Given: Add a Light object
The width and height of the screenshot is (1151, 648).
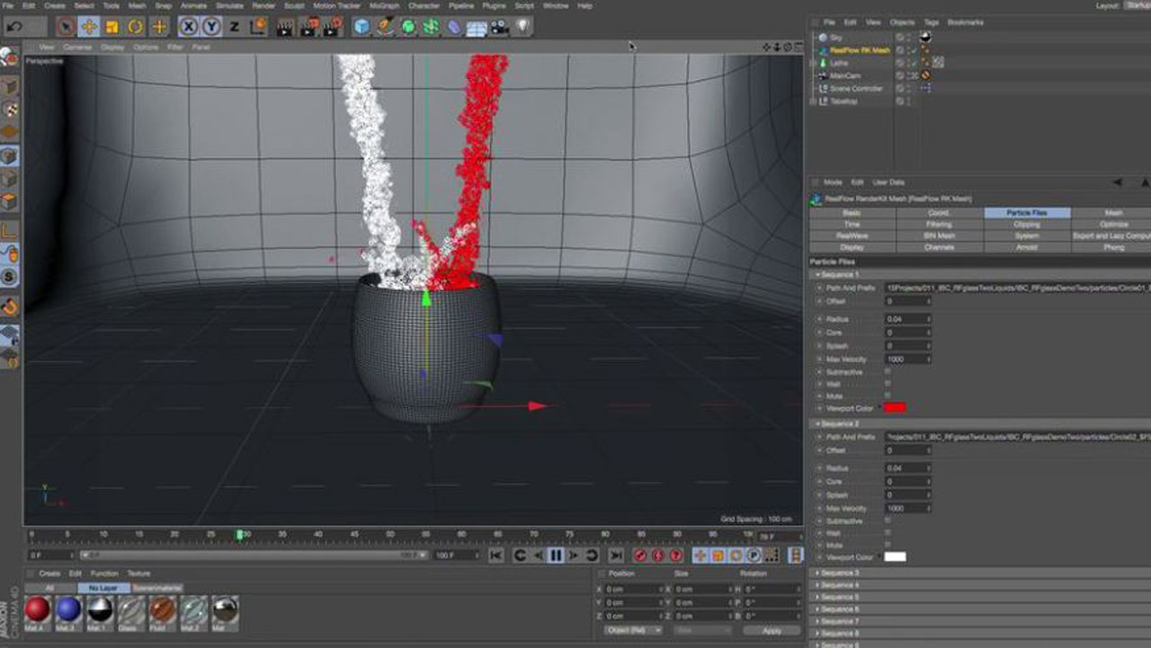Looking at the screenshot, I should tap(522, 27).
